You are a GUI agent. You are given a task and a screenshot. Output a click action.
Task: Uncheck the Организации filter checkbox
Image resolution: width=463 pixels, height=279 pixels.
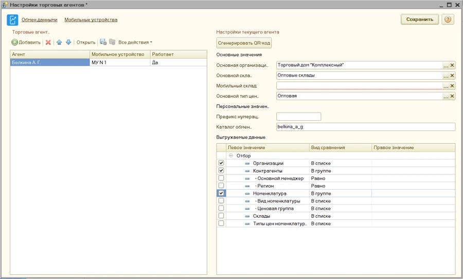pyautogui.click(x=221, y=163)
